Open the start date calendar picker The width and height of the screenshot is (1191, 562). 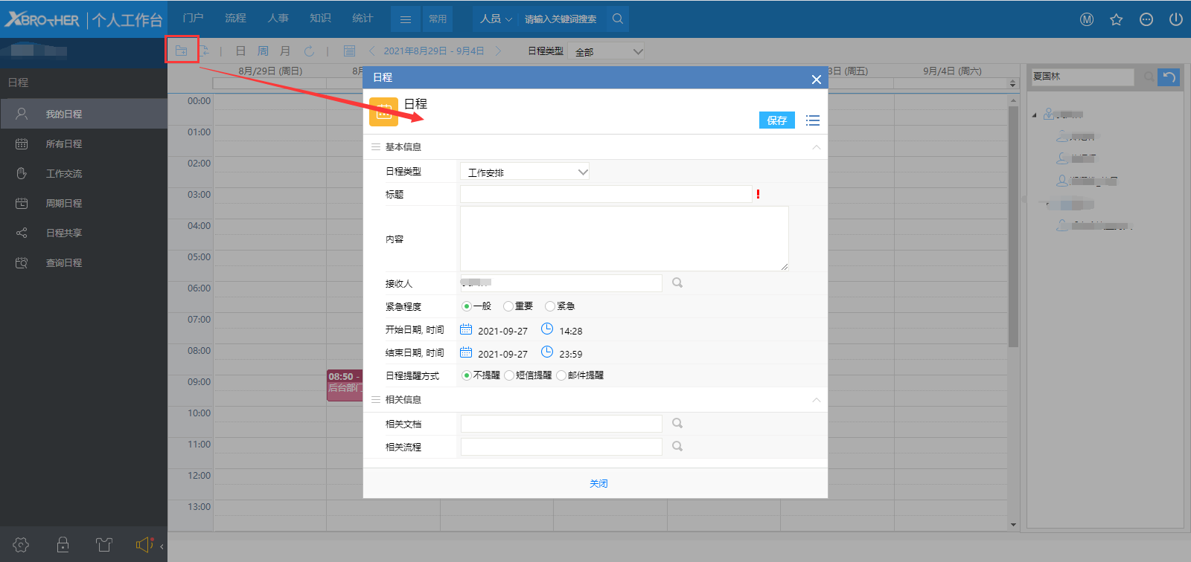click(466, 329)
